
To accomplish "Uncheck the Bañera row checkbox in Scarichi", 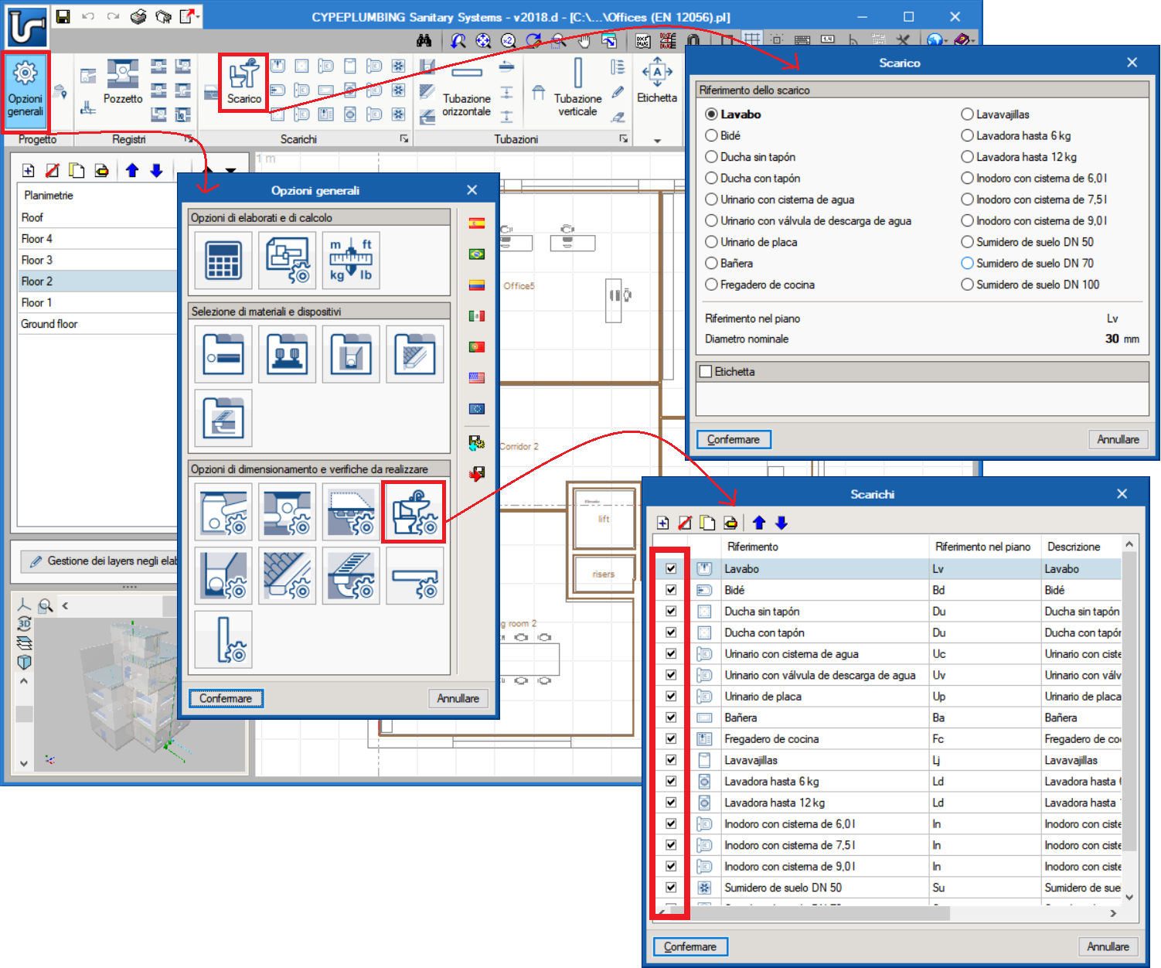I will pos(671,717).
